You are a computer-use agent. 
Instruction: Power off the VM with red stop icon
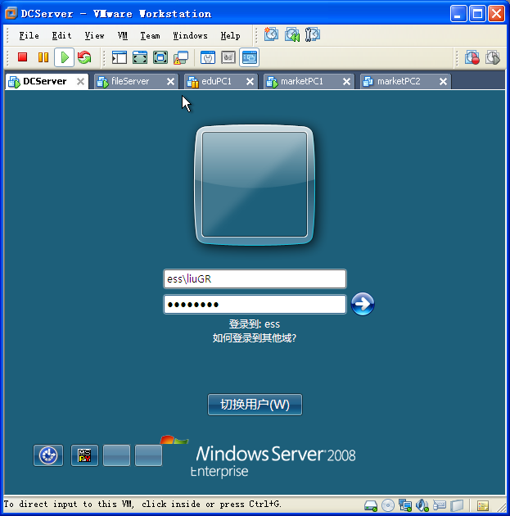(22, 57)
